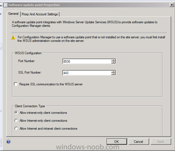Image resolution: width=175 pixels, height=151 pixels.
Task: Click the "Port Number:" label
Action: (27, 61)
